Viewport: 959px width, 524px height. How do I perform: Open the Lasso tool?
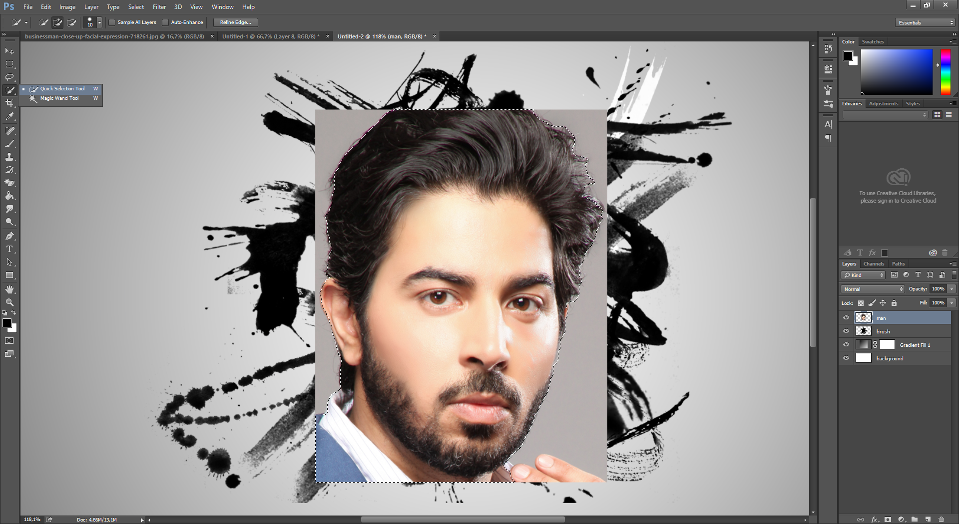click(9, 77)
